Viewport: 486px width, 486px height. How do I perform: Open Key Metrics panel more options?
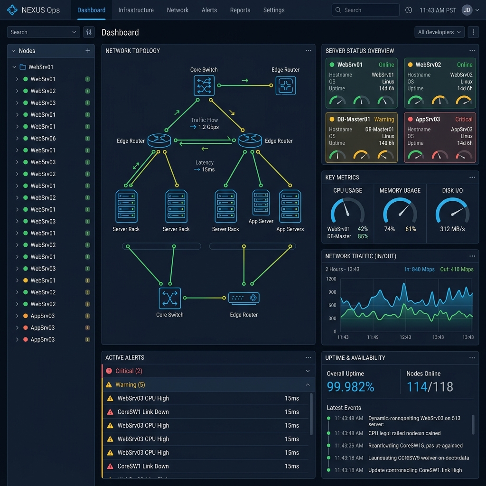click(x=472, y=178)
